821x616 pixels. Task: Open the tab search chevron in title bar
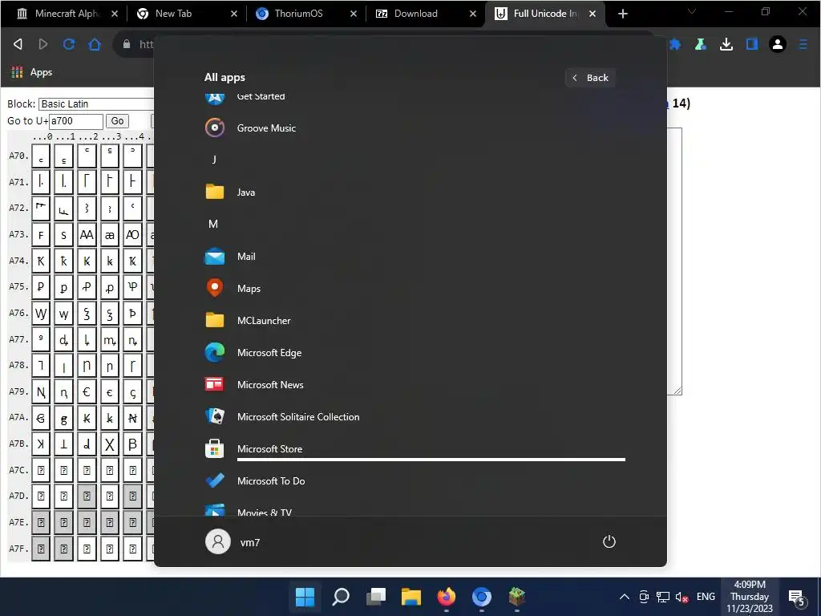click(x=692, y=12)
